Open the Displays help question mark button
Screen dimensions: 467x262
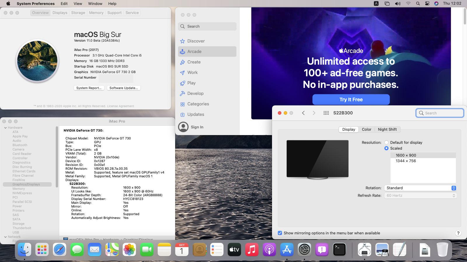(458, 233)
